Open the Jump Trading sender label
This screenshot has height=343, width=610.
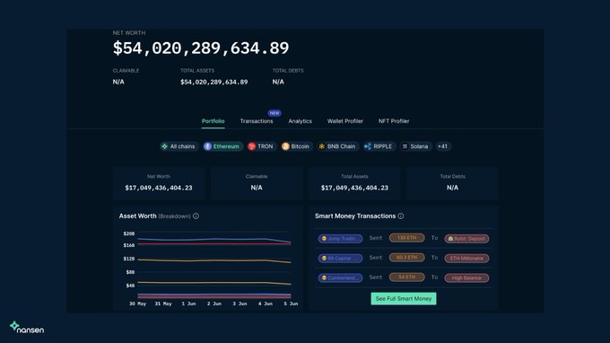(x=340, y=239)
